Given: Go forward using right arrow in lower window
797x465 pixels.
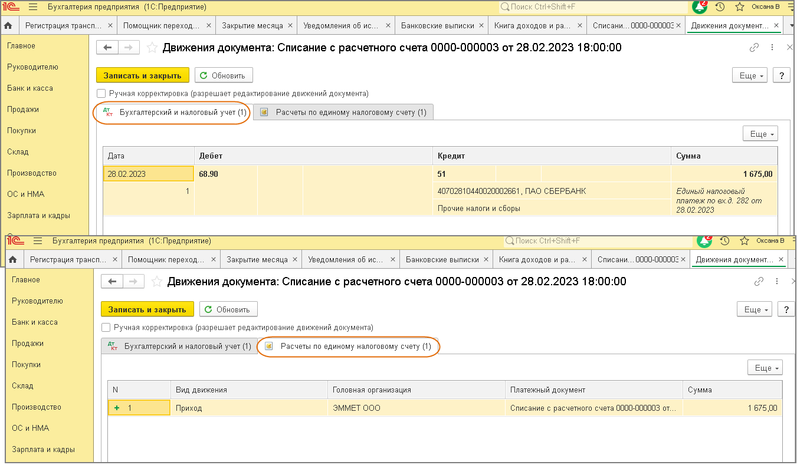Looking at the screenshot, I should pos(133,282).
